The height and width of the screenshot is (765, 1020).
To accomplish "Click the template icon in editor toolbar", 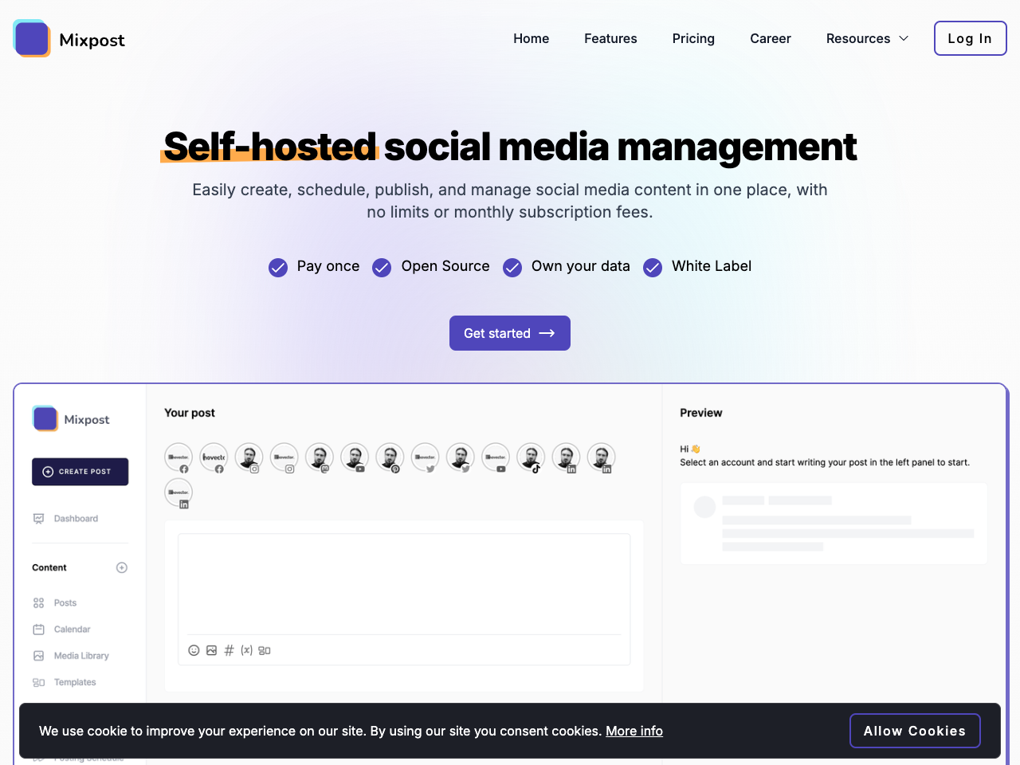I will point(265,650).
